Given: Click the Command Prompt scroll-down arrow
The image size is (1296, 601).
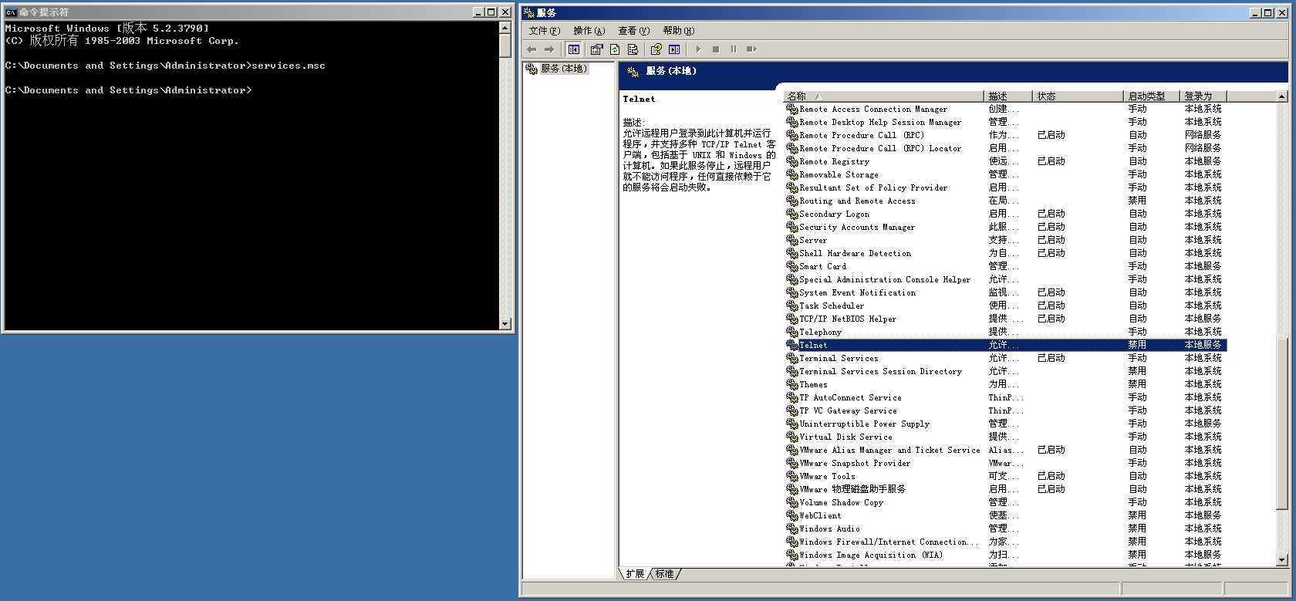Looking at the screenshot, I should pyautogui.click(x=505, y=324).
